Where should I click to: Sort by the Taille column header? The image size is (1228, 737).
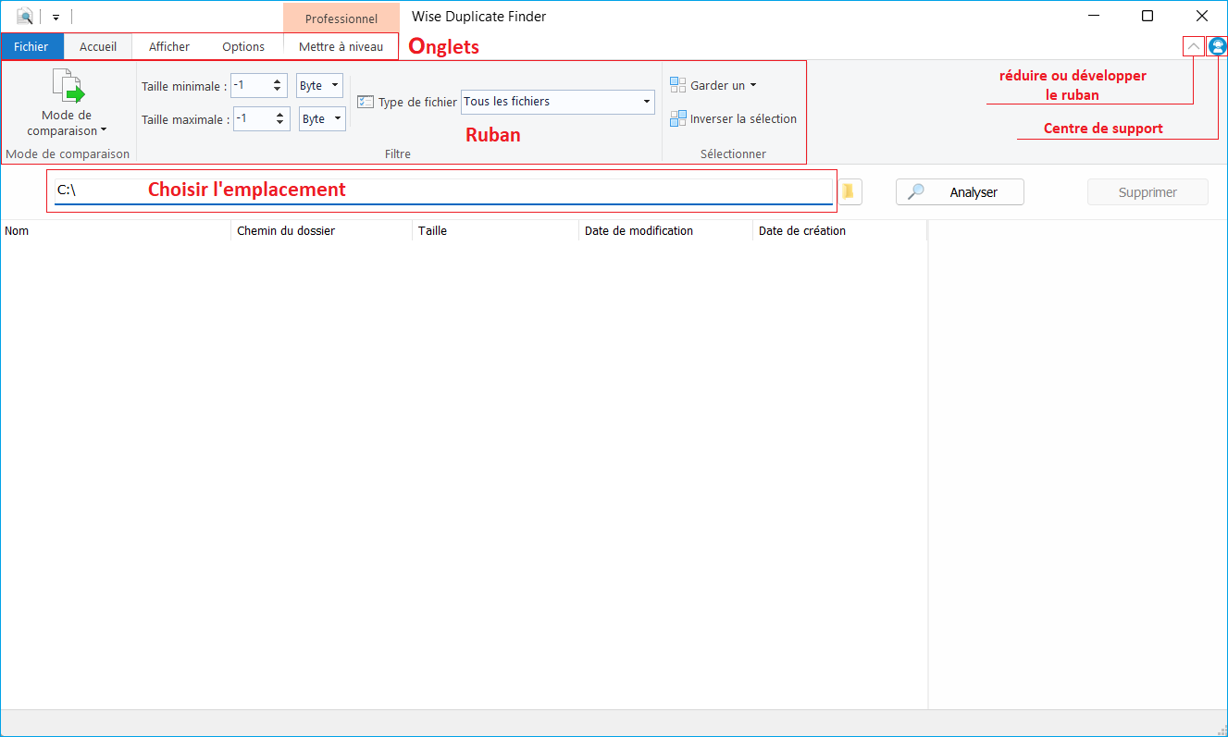(496, 230)
